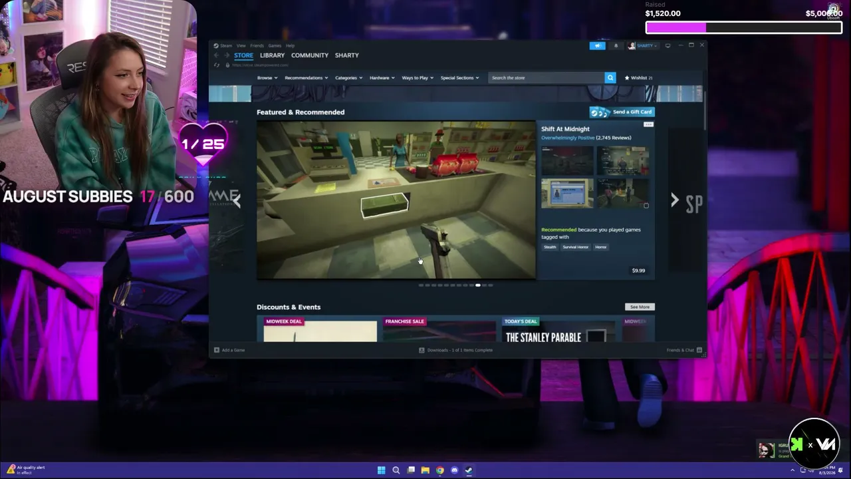Viewport: 851px width, 479px height.
Task: Click the Stealth tag
Action: (x=550, y=247)
